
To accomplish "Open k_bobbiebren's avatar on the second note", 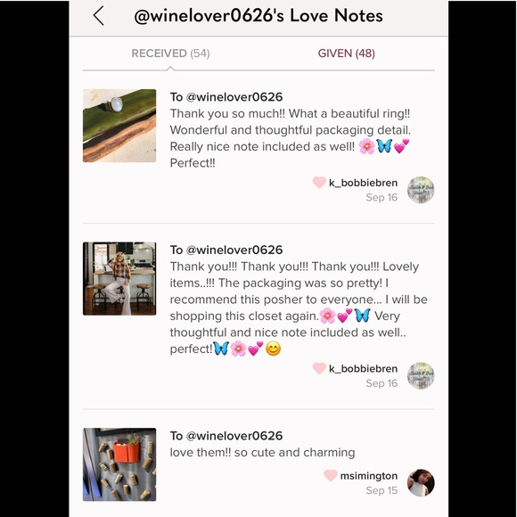I will point(421,376).
